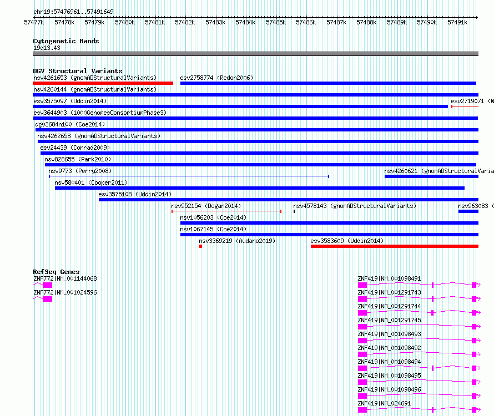Click ZNF419|NM_001098496 gene label
This screenshot has height=416, width=494.
point(390,389)
